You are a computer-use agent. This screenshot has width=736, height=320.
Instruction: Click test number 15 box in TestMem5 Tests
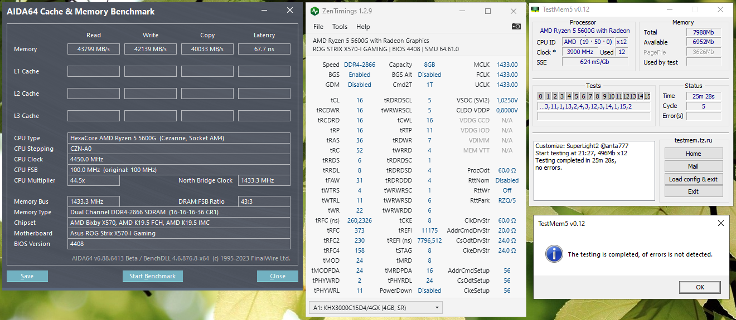pyautogui.click(x=647, y=96)
